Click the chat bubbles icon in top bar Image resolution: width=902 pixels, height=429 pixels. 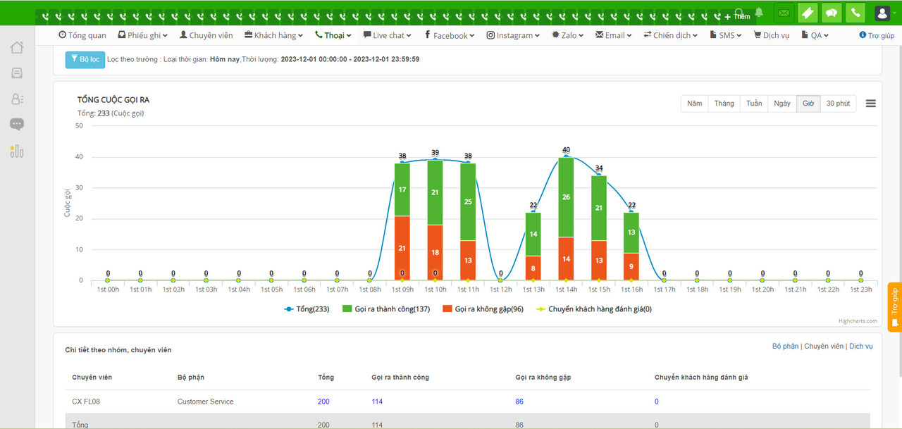(x=832, y=13)
